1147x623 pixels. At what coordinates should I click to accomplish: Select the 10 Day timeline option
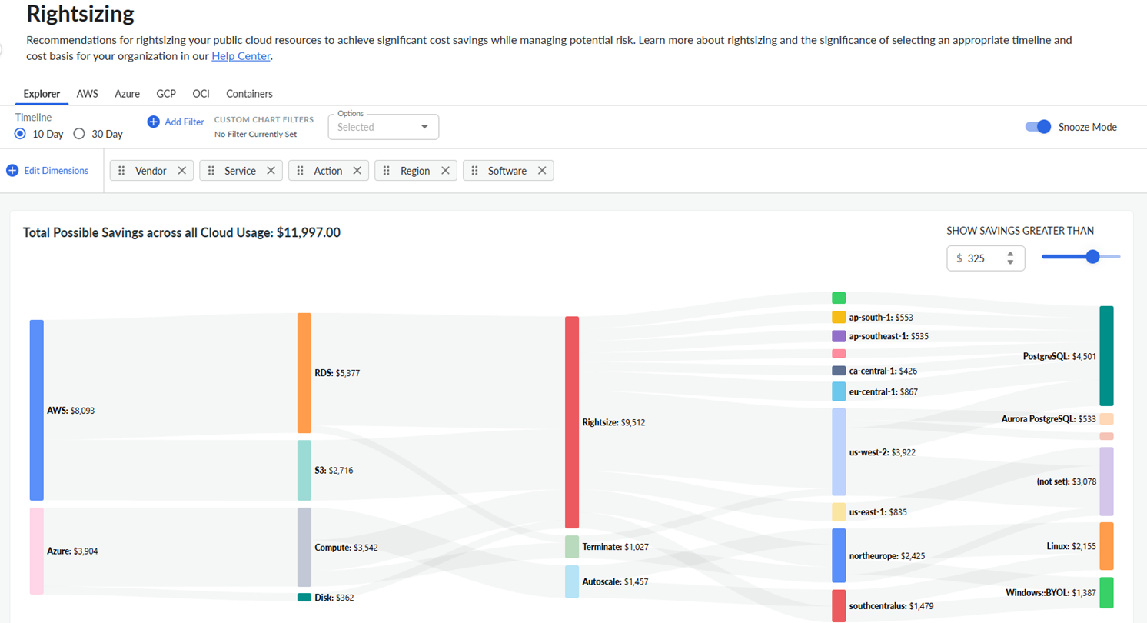point(20,134)
